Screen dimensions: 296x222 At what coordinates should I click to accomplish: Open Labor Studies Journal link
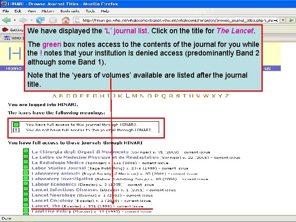(59, 168)
